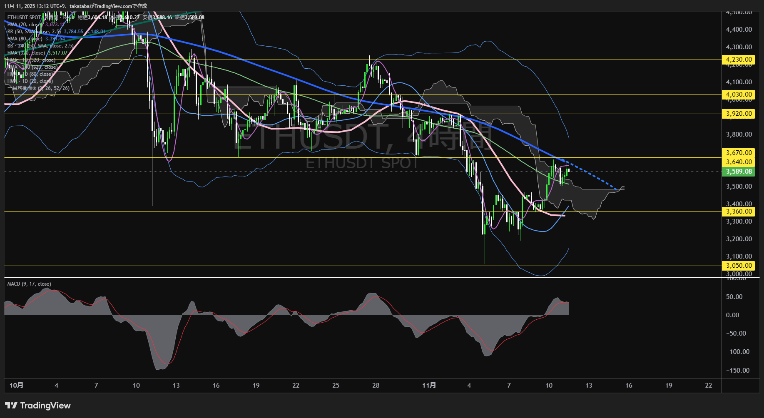Select the 4,230.00 horizontal line price label
Viewport: 764px width, 418px height.
(x=739, y=60)
